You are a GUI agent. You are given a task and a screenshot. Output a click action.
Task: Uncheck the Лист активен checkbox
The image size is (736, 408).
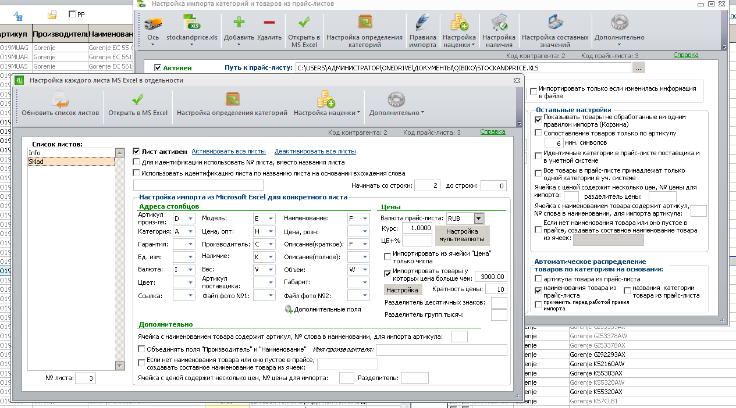(137, 151)
